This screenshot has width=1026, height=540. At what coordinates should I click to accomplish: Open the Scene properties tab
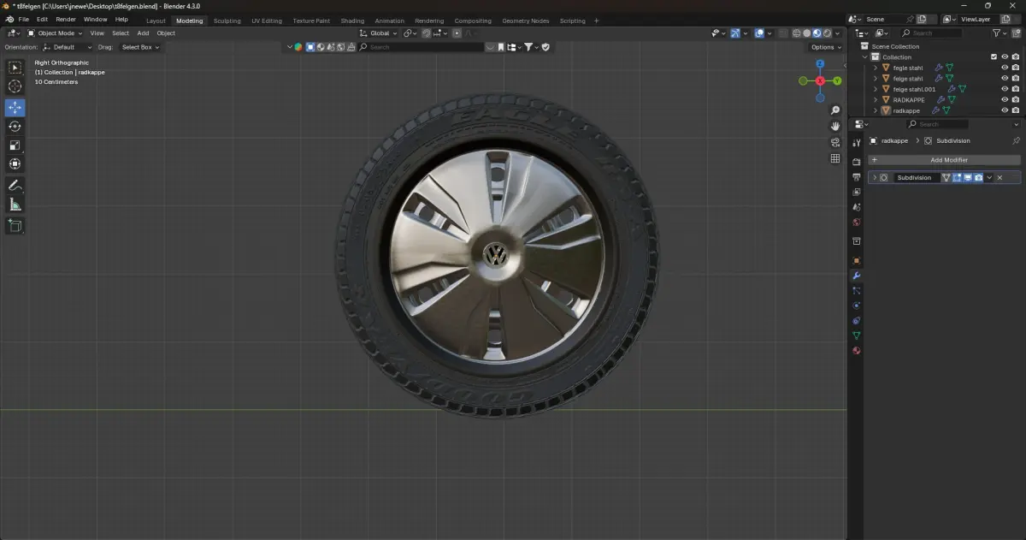(x=856, y=207)
